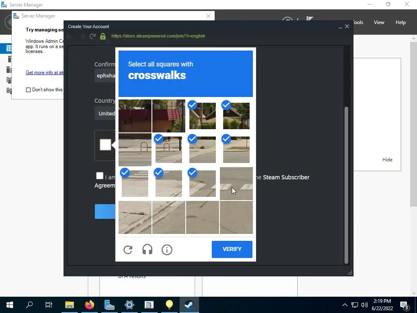Select the tile under the mouse cursor
417x313 pixels.
click(x=236, y=183)
